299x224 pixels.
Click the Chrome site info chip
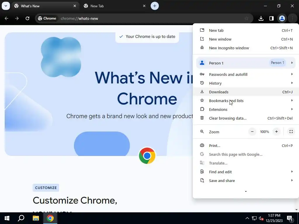pos(47,18)
